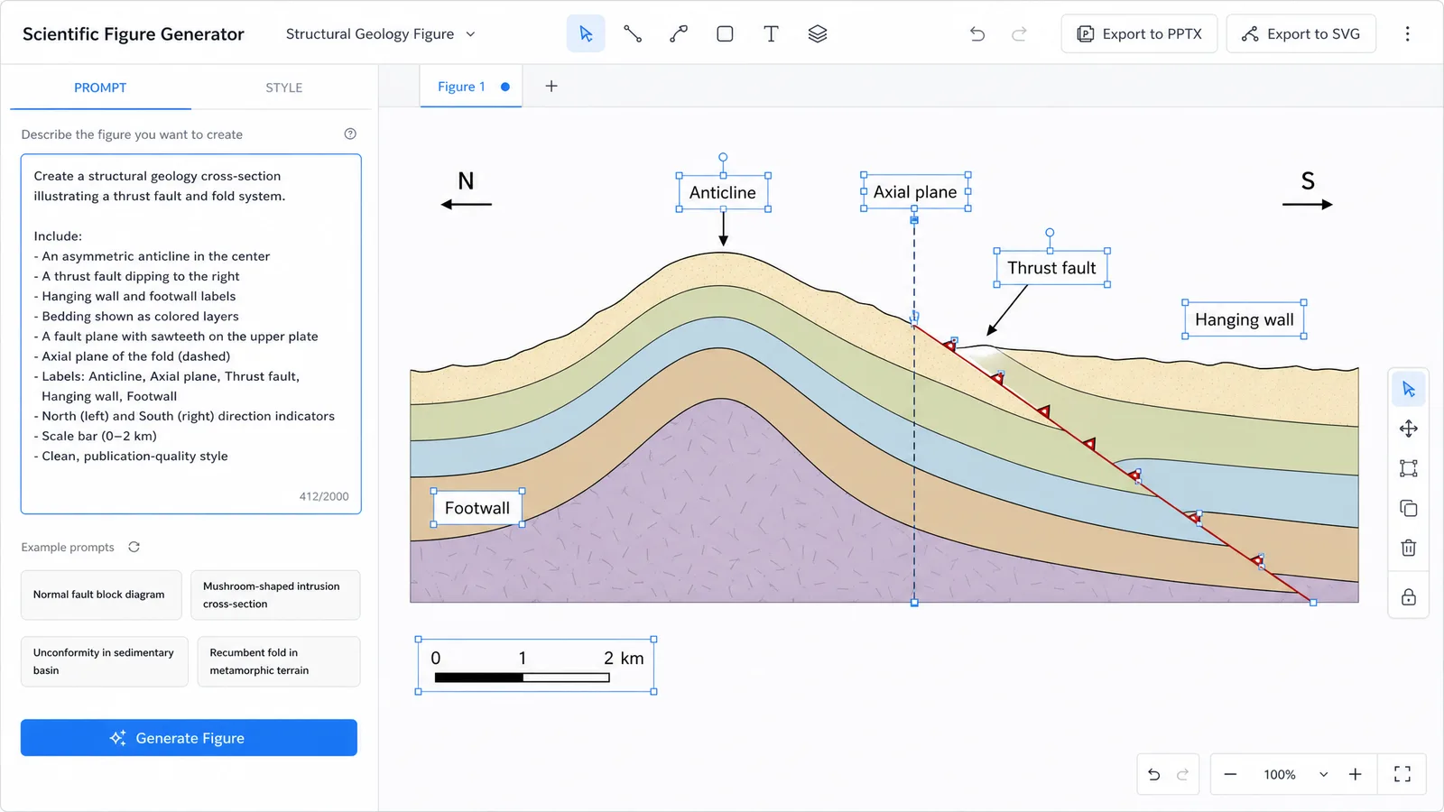Select the rectangle shape tool
This screenshot has height=812, width=1444.
pos(725,34)
